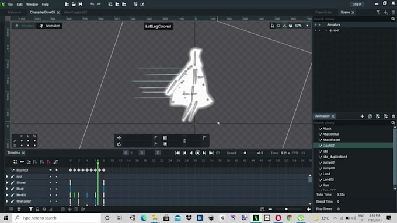Select the pointer tool in the canvas toolbar

coord(273,26)
